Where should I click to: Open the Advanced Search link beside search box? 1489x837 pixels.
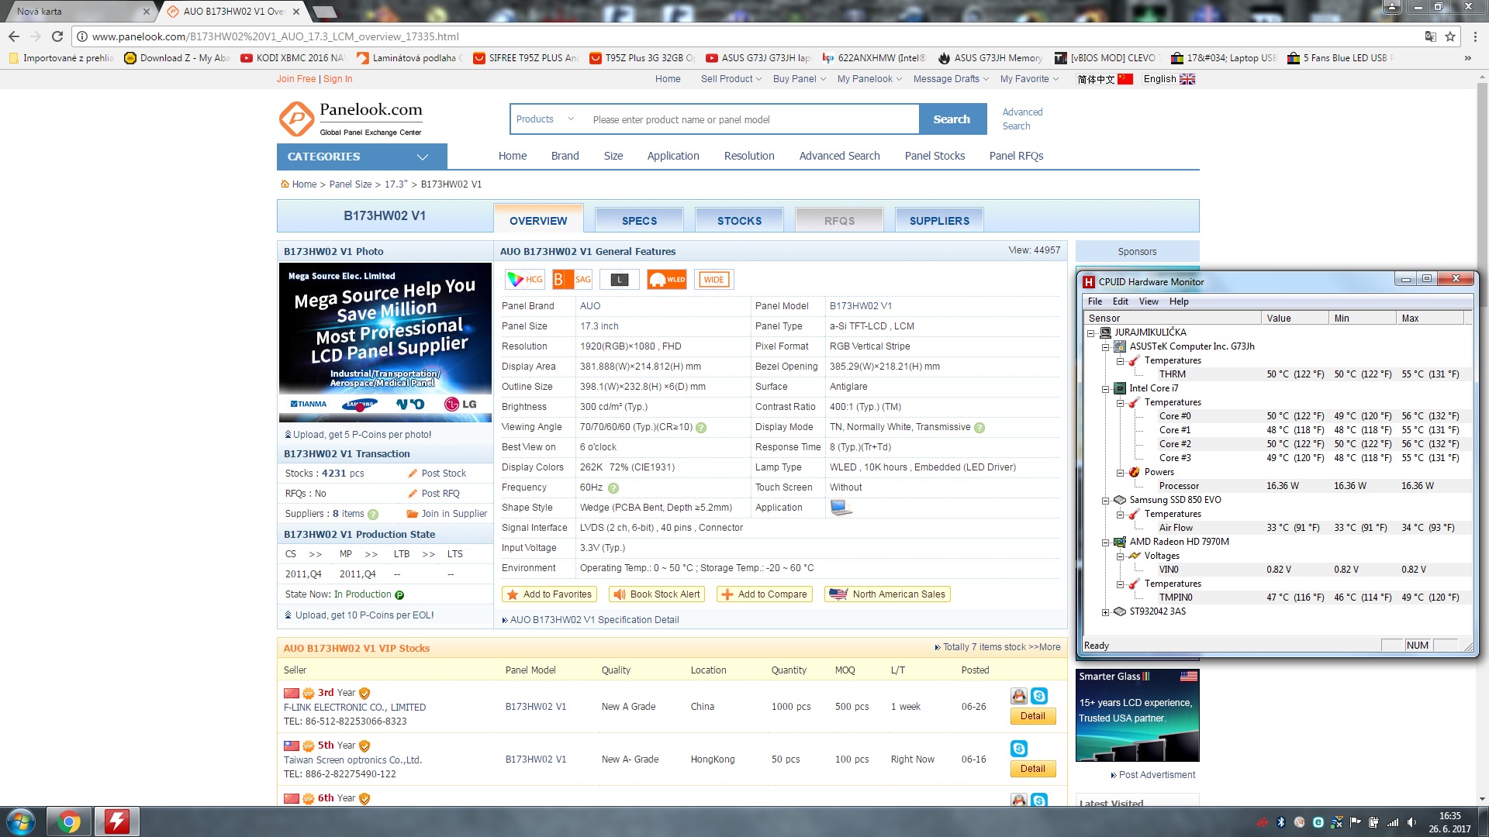[1022, 119]
